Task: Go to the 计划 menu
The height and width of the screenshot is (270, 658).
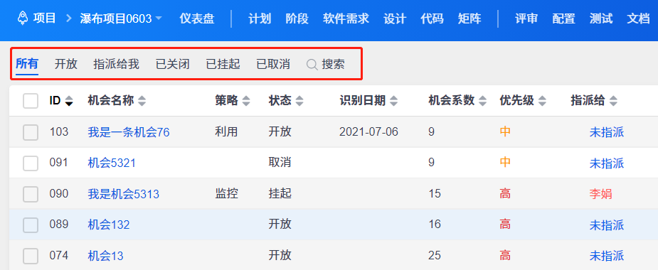Action: pos(260,19)
